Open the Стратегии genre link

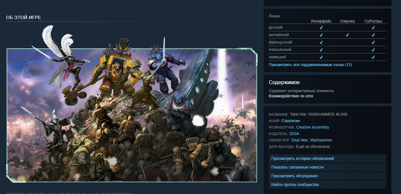point(290,121)
